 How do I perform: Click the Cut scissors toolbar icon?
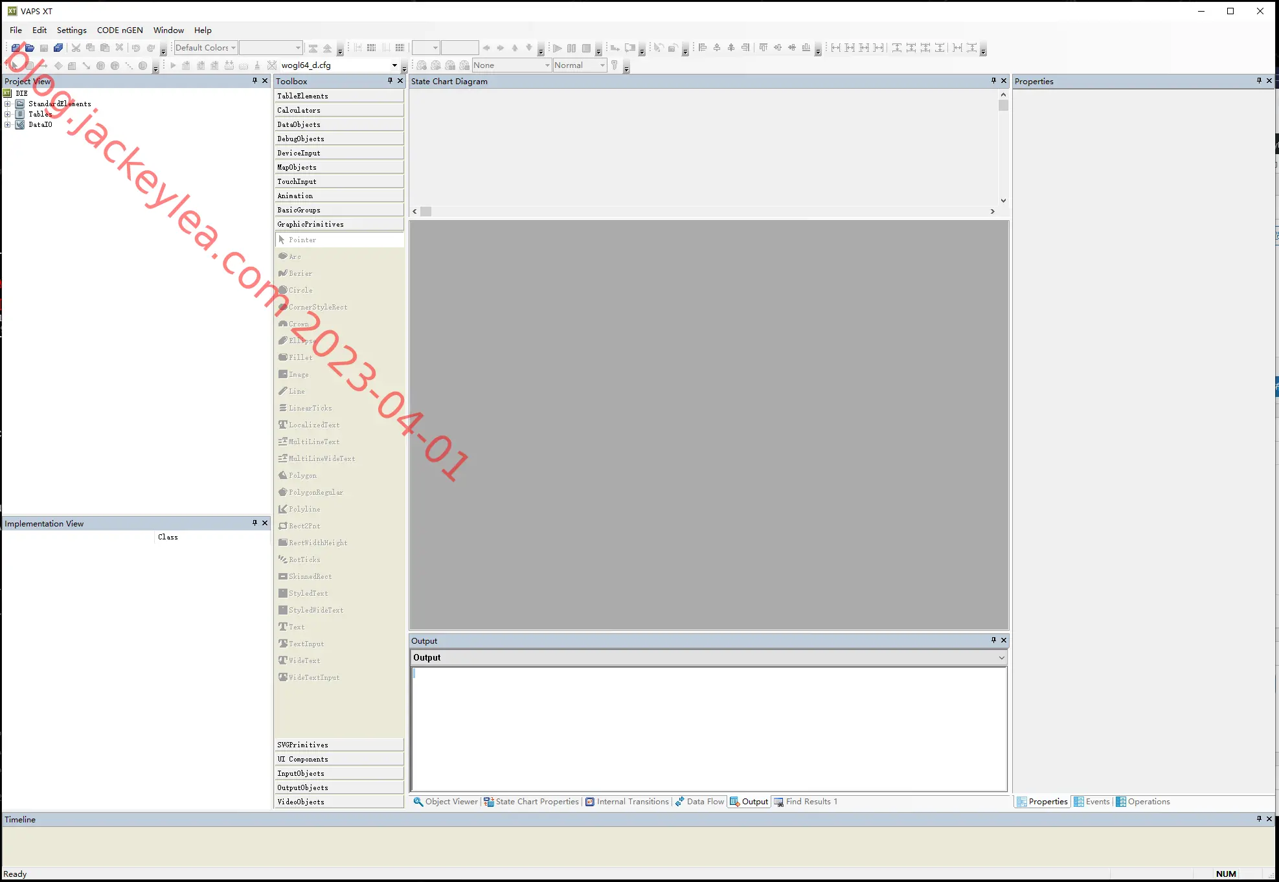(76, 48)
